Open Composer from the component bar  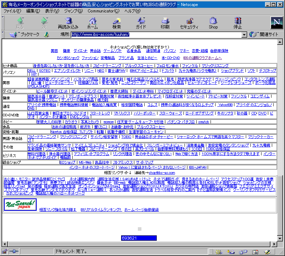(267, 252)
